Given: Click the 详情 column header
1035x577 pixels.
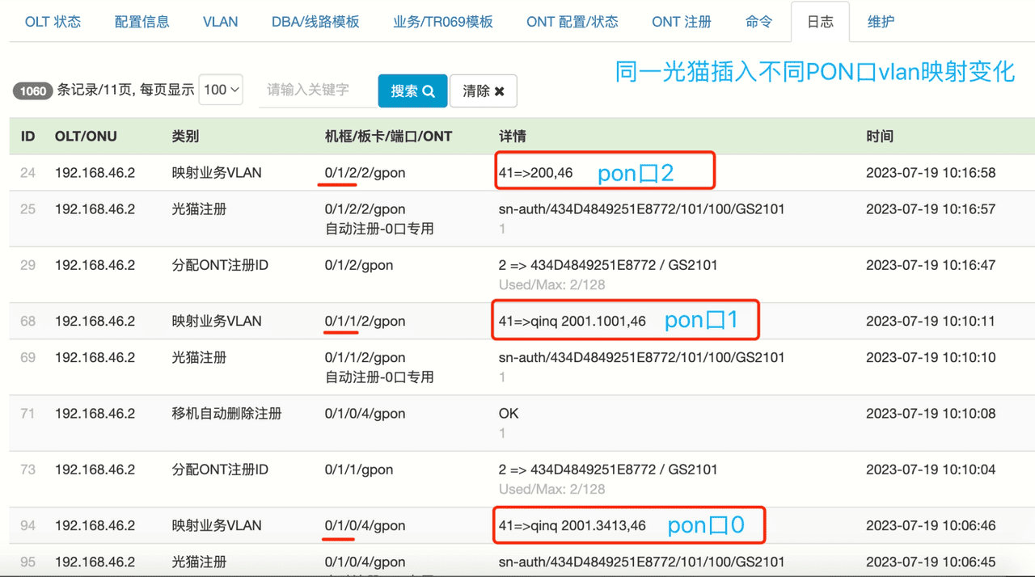Looking at the screenshot, I should point(513,137).
